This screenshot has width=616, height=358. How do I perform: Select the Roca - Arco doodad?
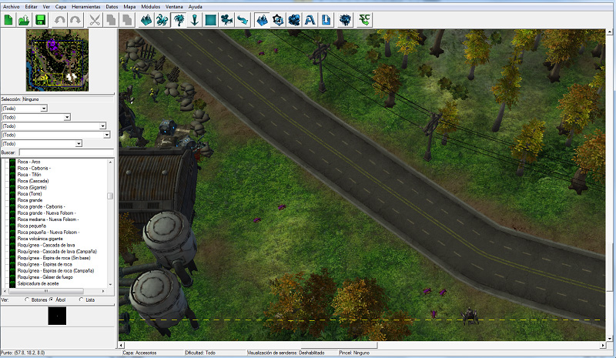click(x=28, y=162)
